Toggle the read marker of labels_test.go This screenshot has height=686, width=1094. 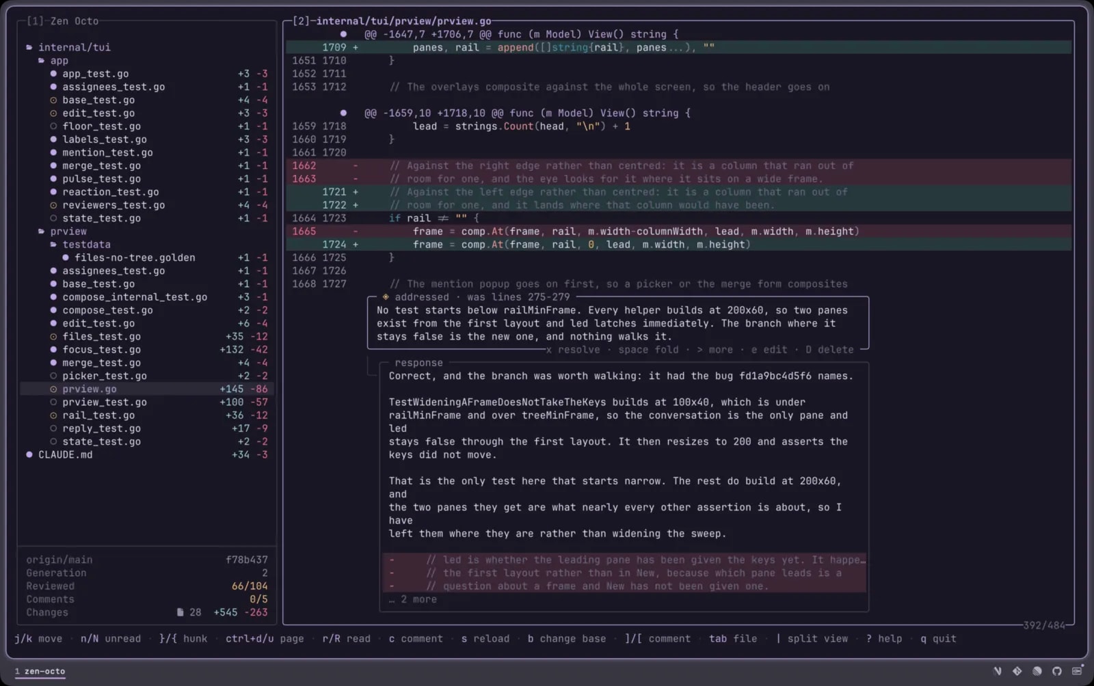[x=53, y=139]
